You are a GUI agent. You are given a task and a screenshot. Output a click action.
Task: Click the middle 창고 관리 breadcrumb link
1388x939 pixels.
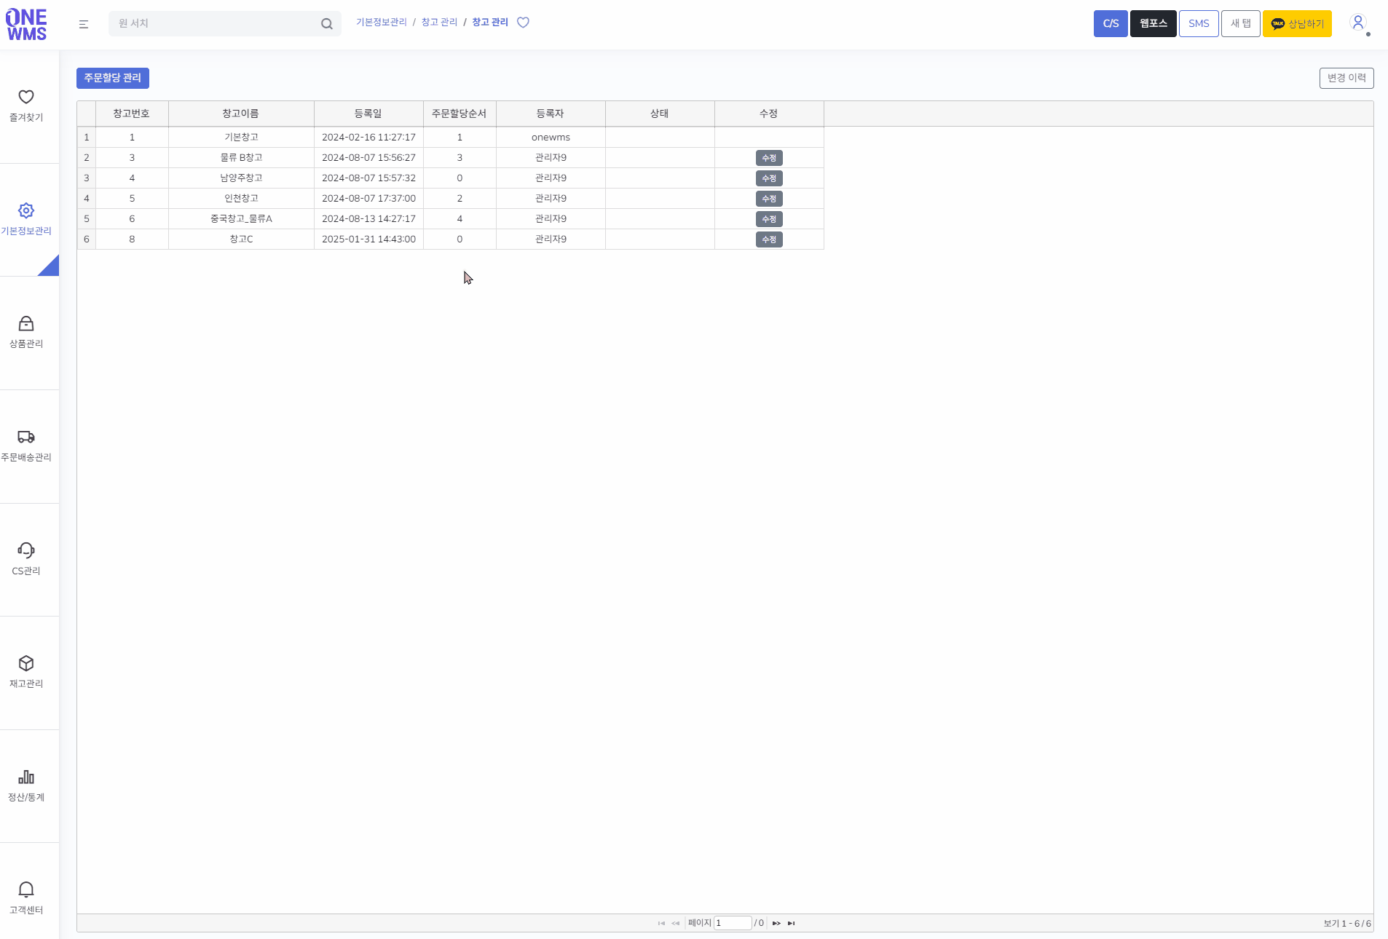pos(439,23)
